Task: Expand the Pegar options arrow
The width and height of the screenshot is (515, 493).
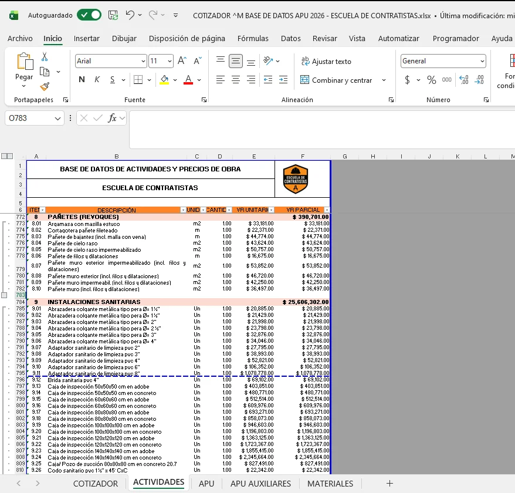Action: (23, 86)
